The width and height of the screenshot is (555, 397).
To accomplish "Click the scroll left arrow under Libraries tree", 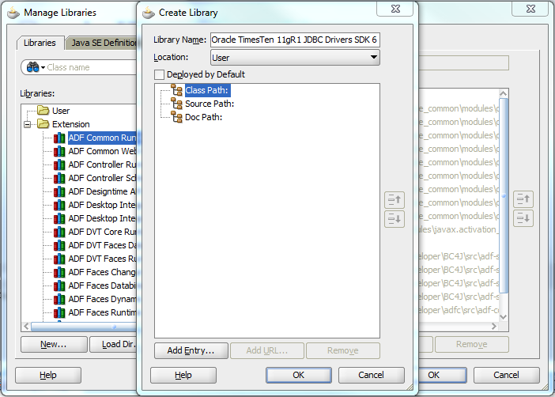I will (26, 326).
